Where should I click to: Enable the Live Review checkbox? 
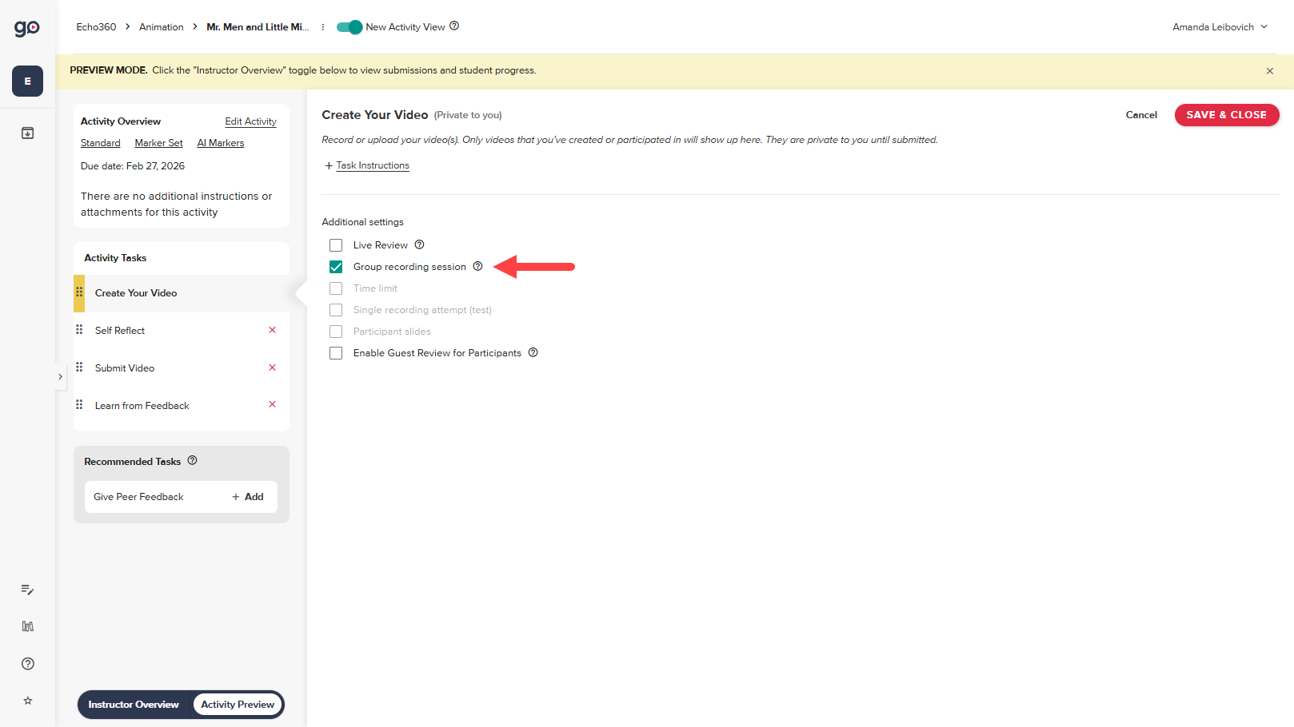click(335, 244)
